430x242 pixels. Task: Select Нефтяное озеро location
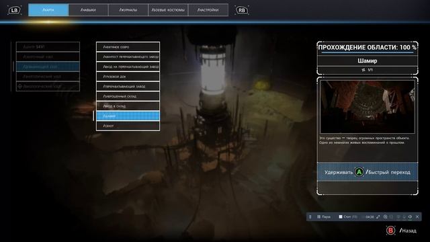click(128, 47)
